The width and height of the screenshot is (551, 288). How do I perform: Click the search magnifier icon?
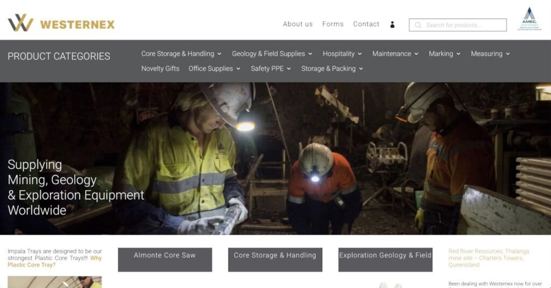point(418,25)
